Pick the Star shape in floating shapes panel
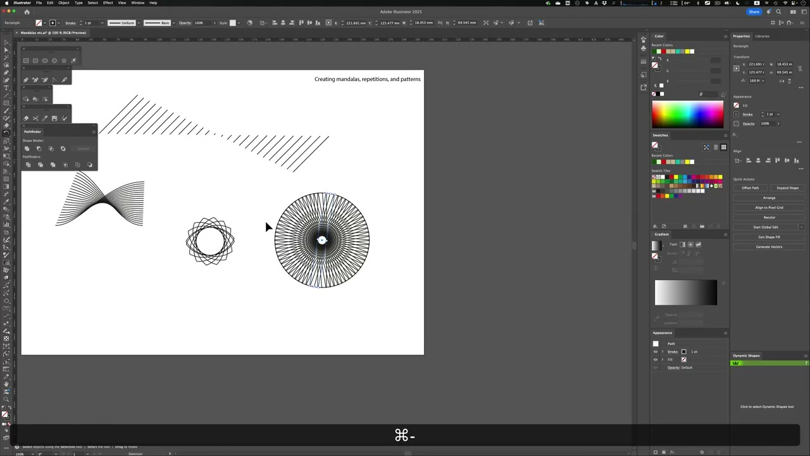Screen dimensions: 810x456 point(64,61)
